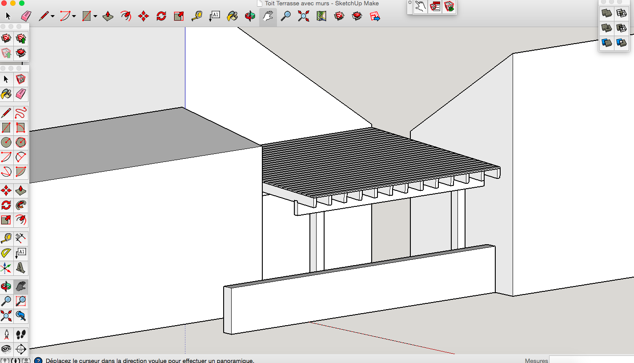Select the Protractor tool
Screen dimensions: 634x363
click(6, 253)
